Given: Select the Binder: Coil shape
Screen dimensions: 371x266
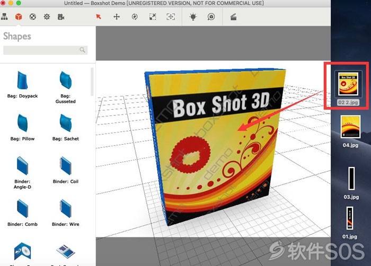Looking at the screenshot, I should [x=66, y=170].
